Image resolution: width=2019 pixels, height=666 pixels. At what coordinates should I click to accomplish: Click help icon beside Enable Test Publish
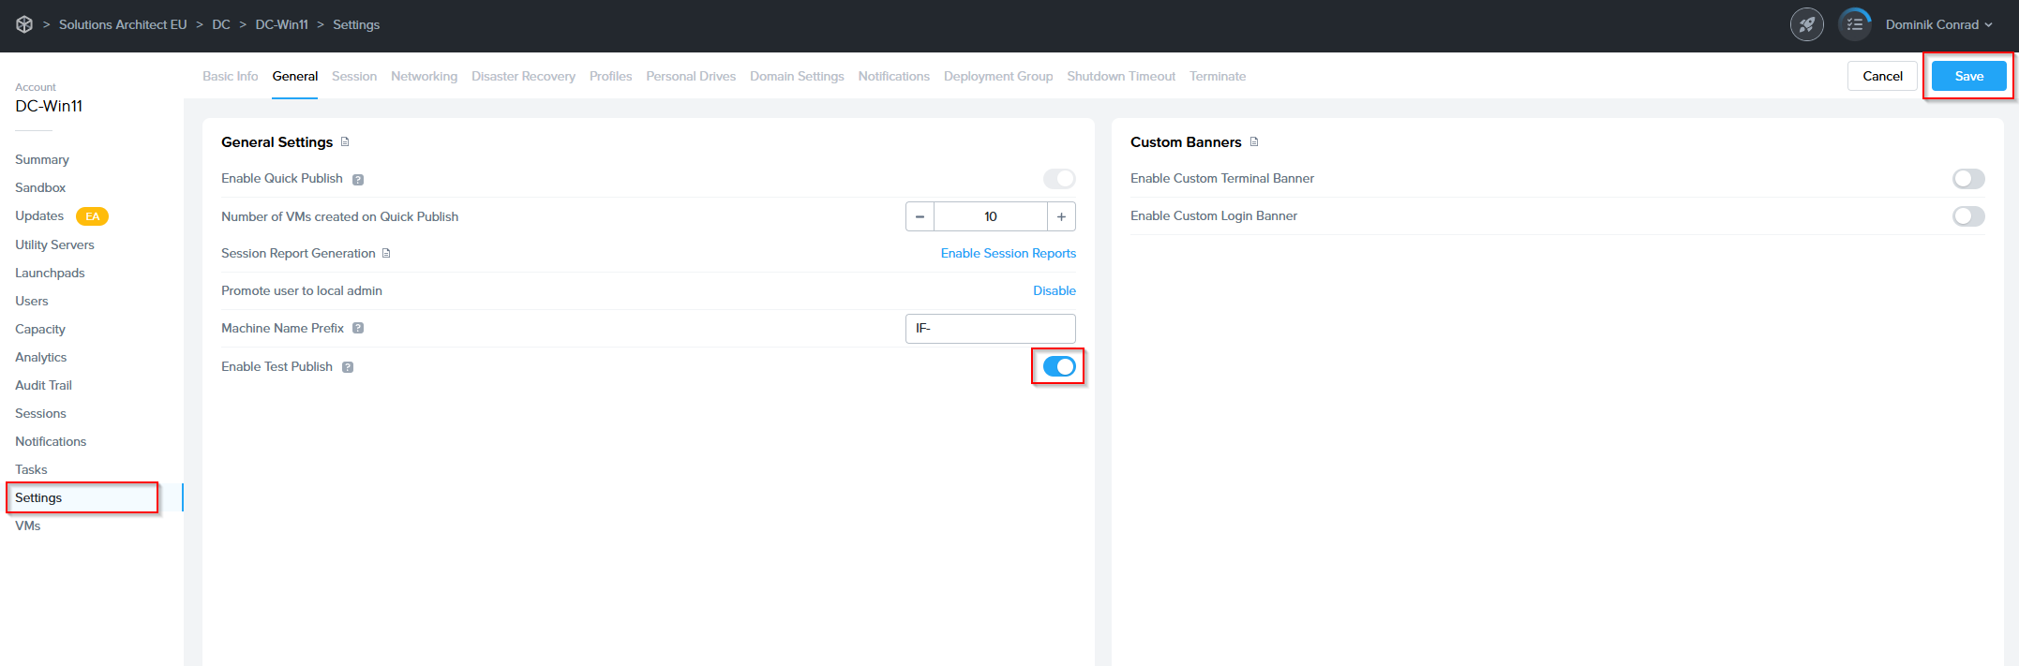coord(348,367)
